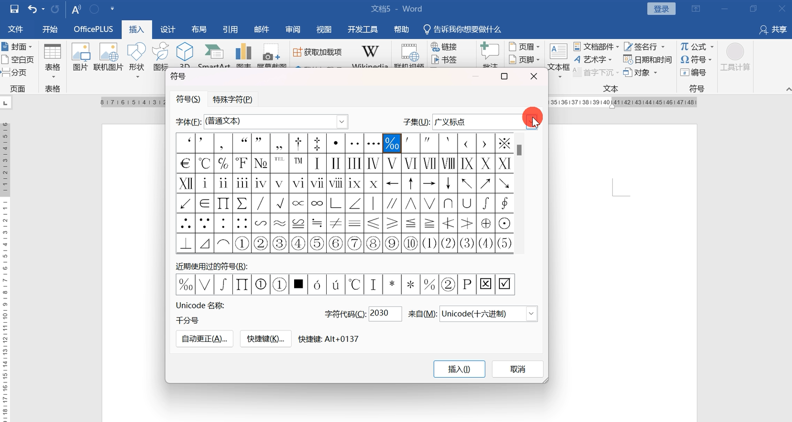Screen dimensions: 792x422
Task: Click the Tell me what you want search box
Action: click(462, 29)
